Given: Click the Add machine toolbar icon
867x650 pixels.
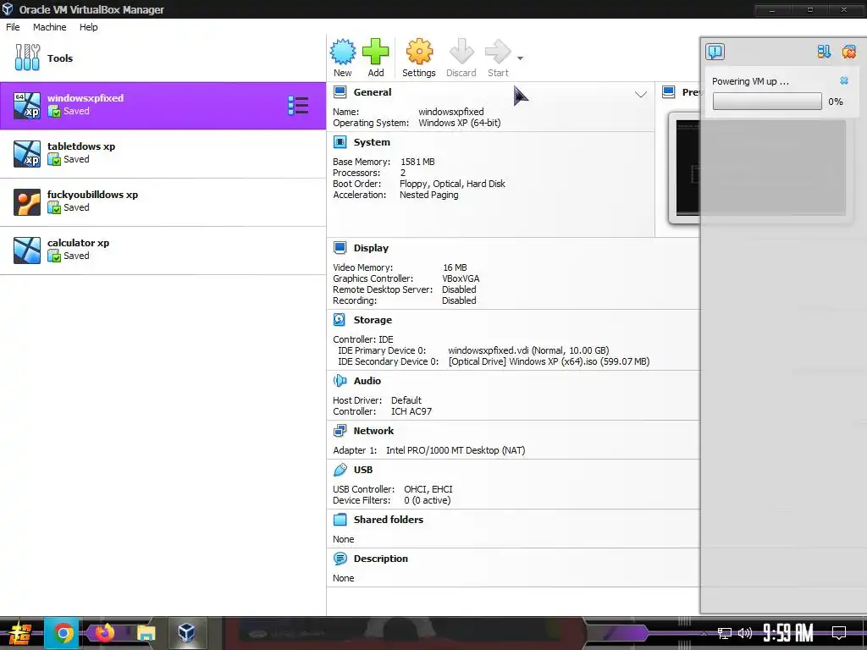Looking at the screenshot, I should coord(375,52).
